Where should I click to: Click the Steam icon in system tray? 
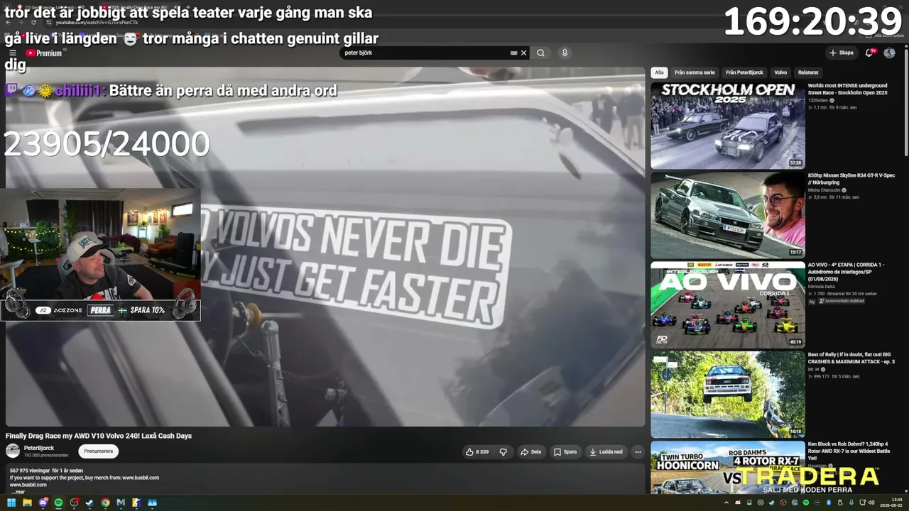[772, 502]
